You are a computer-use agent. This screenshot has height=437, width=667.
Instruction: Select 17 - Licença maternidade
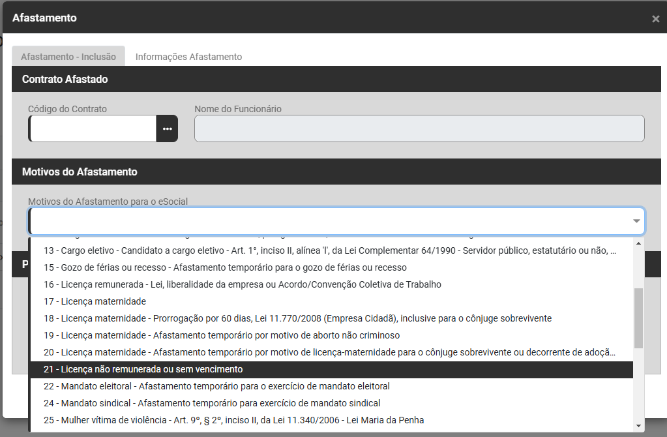click(x=95, y=301)
